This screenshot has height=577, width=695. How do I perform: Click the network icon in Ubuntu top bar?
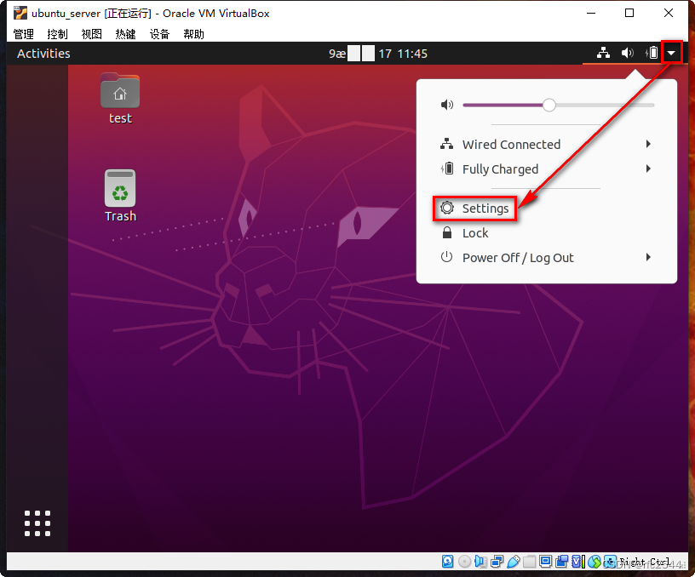pyautogui.click(x=603, y=53)
